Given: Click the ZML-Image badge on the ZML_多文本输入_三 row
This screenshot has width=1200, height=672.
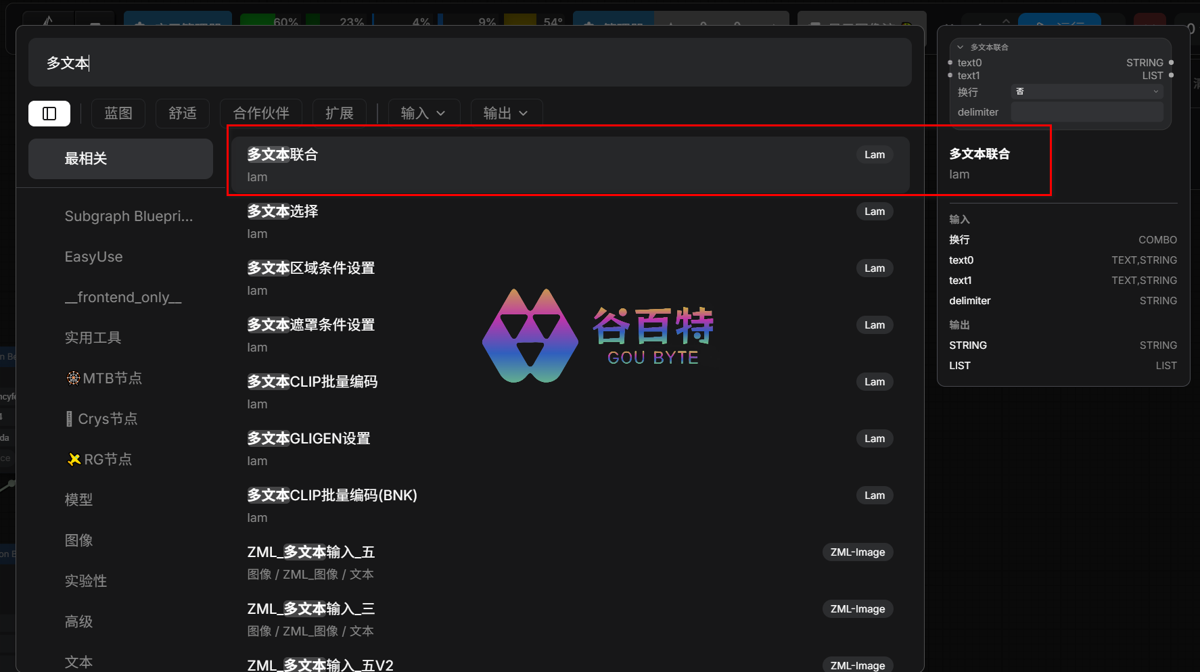Looking at the screenshot, I should (858, 609).
